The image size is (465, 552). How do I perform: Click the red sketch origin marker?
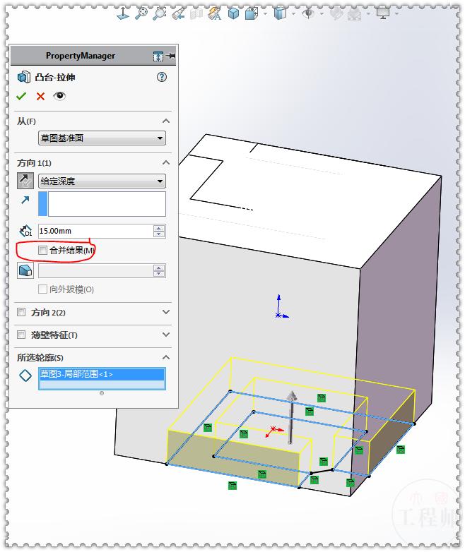pyautogui.click(x=274, y=431)
